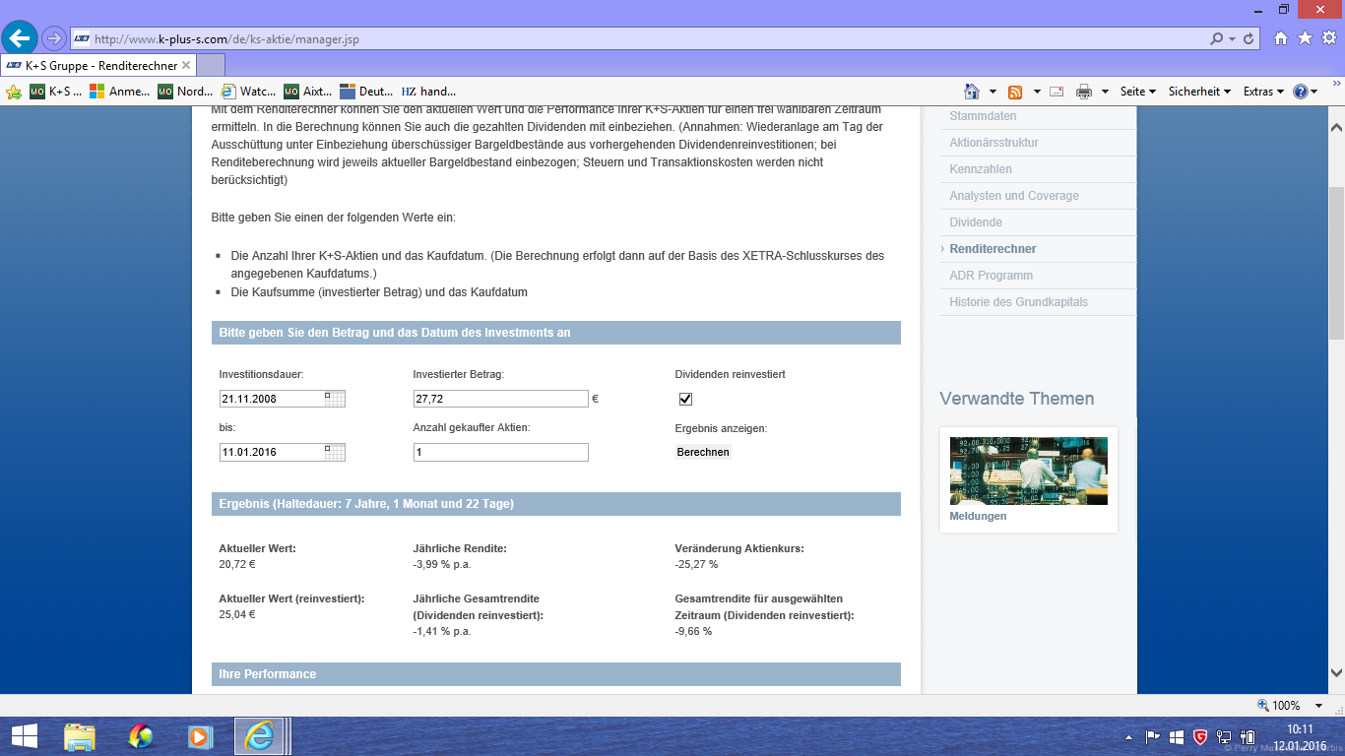The image size is (1345, 756).
Task: Click the browser forward arrow button
Action: 54,38
